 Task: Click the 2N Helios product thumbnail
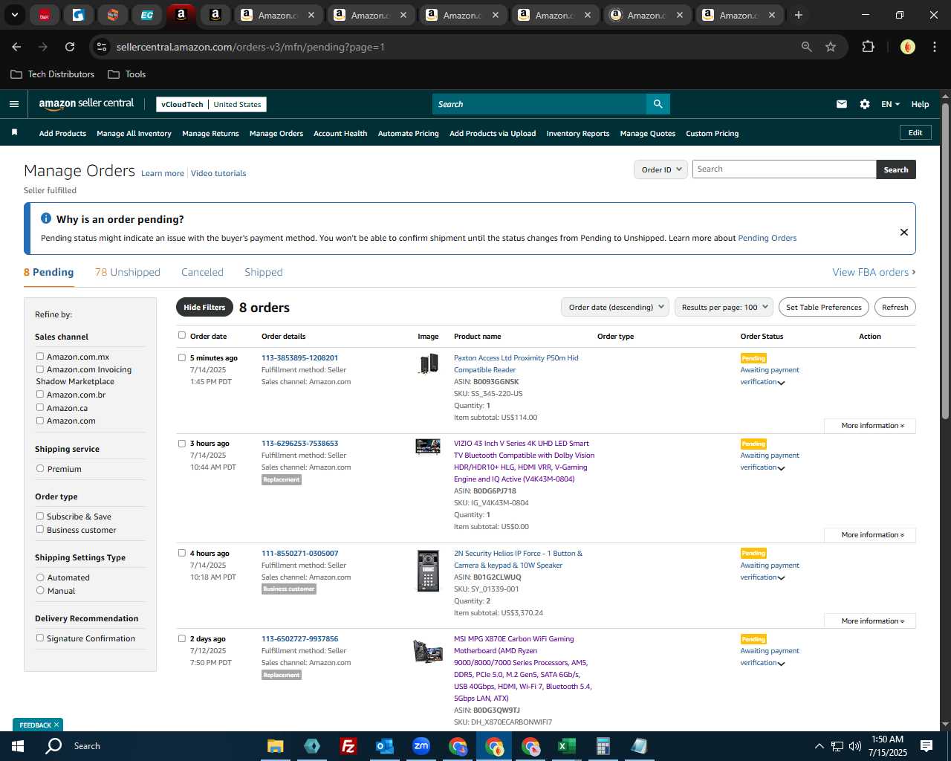(428, 571)
